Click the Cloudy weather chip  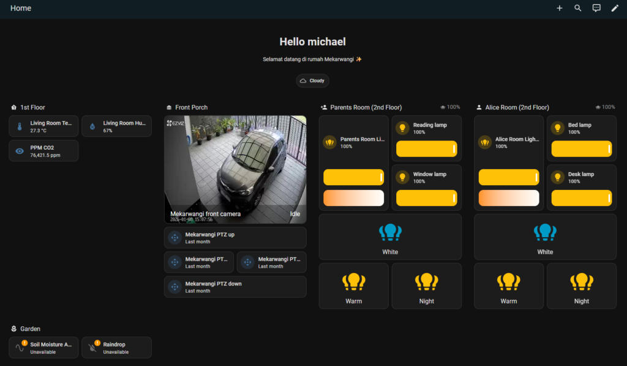click(x=313, y=81)
